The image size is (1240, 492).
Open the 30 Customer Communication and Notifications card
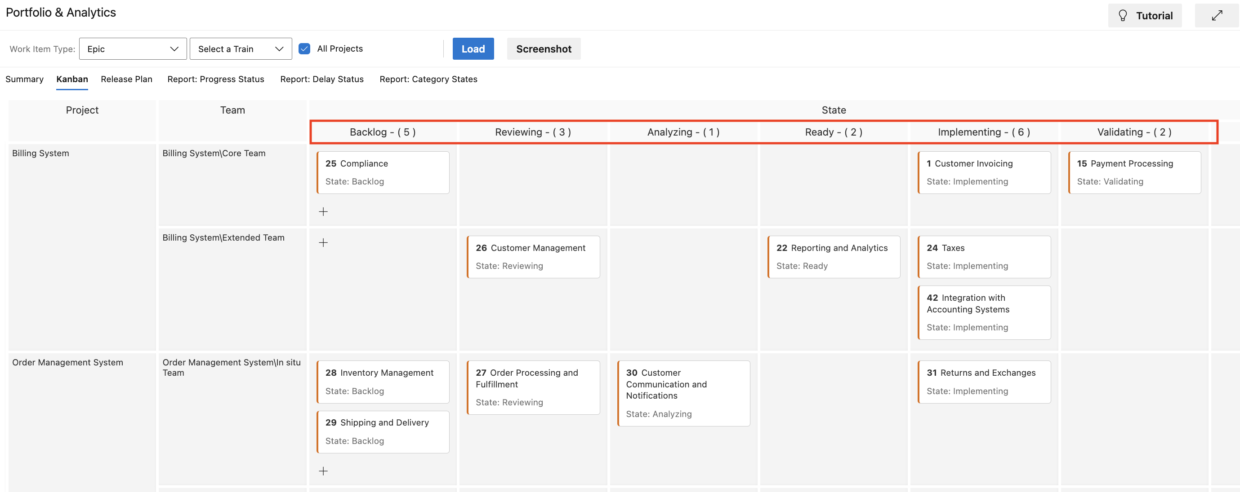click(x=683, y=392)
